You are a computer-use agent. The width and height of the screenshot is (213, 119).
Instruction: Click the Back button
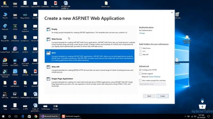pos(149,96)
